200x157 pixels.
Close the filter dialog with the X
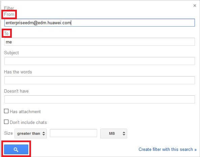[195, 5]
